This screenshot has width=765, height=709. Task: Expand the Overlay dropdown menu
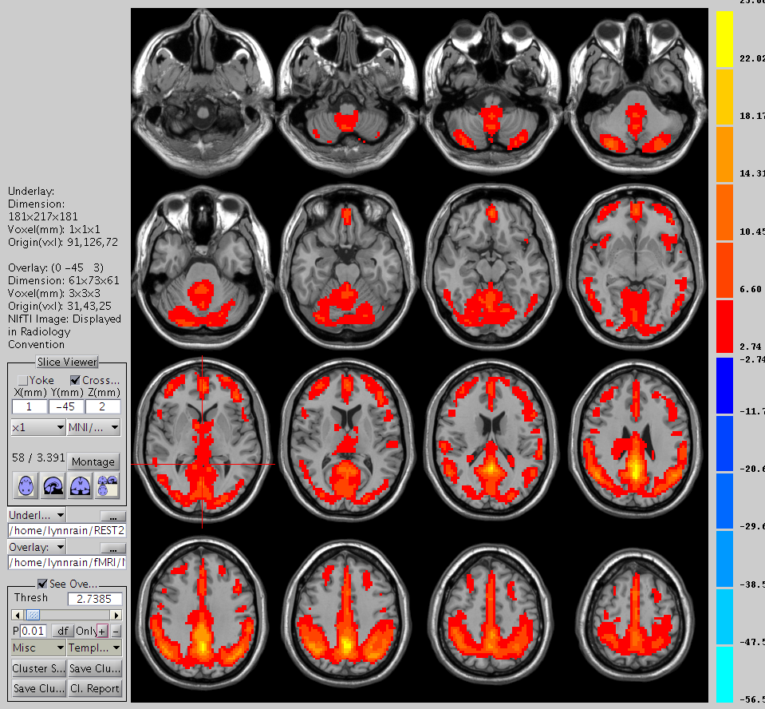[37, 547]
